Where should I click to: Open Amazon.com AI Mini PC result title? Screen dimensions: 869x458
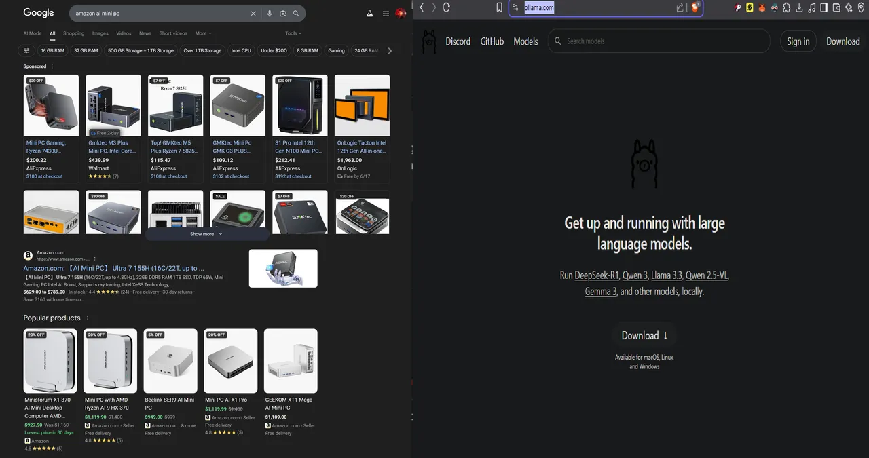[114, 269]
